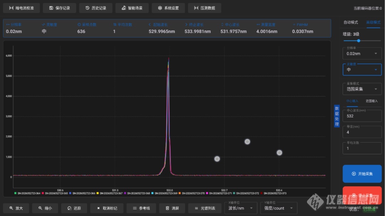Open the 智能场景 smart scene panel
The image size is (385, 216).
pyautogui.click(x=132, y=8)
